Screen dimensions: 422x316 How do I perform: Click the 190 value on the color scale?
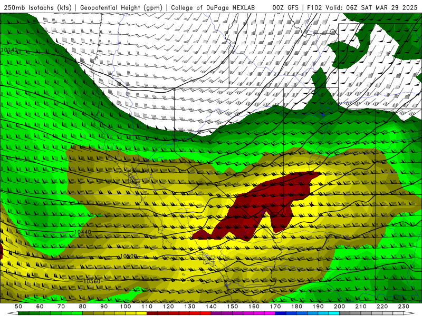[x=318, y=307]
